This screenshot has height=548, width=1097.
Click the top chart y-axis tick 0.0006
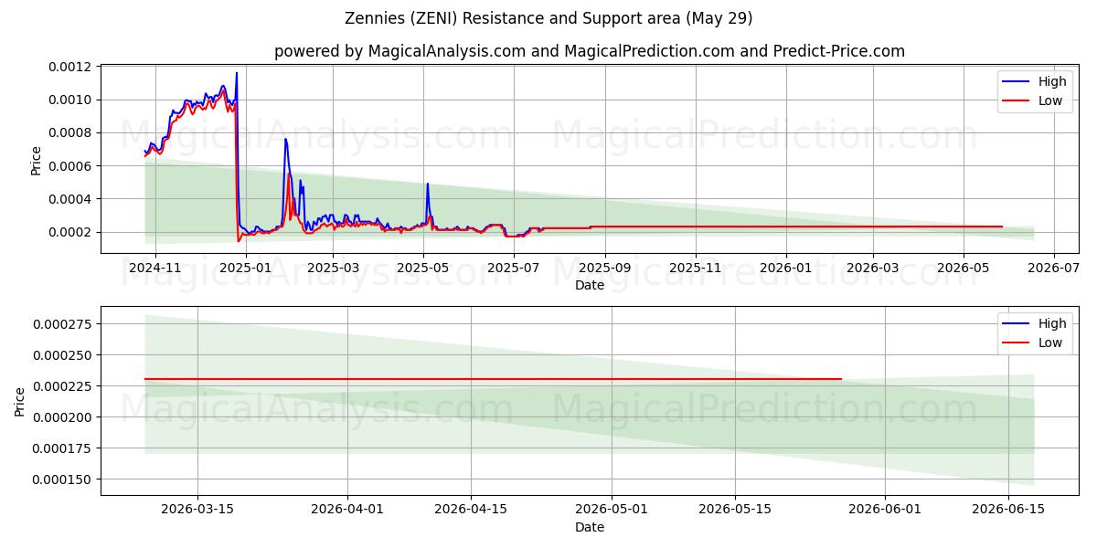click(x=70, y=165)
